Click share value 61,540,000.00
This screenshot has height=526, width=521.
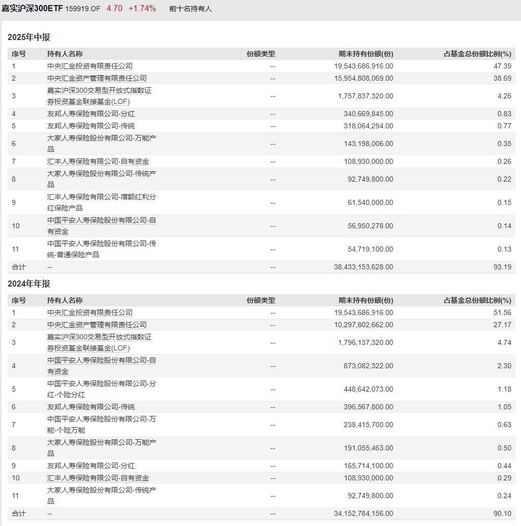(x=371, y=202)
